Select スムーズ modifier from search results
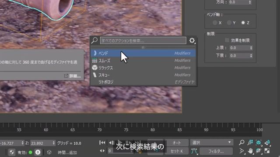This screenshot has width=280, height=157. (143, 61)
